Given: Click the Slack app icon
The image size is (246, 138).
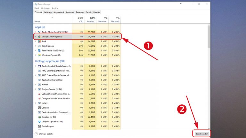Looking at the screenshot, I should (x=39, y=41).
